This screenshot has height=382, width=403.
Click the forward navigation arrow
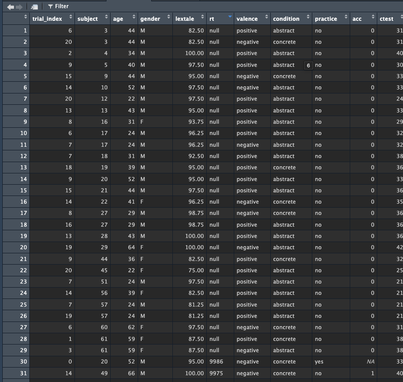click(x=19, y=7)
